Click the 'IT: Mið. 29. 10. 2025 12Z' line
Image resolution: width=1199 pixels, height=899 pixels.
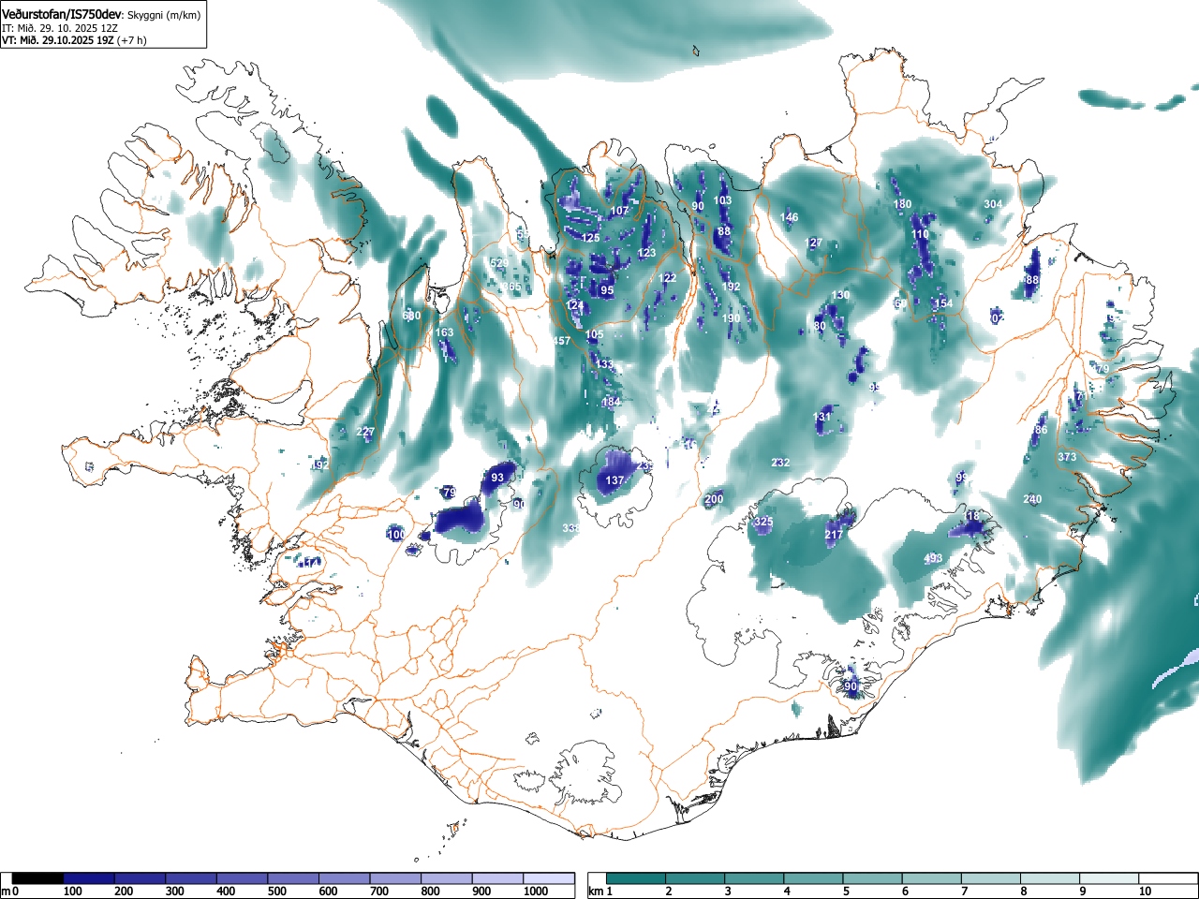tap(60, 28)
